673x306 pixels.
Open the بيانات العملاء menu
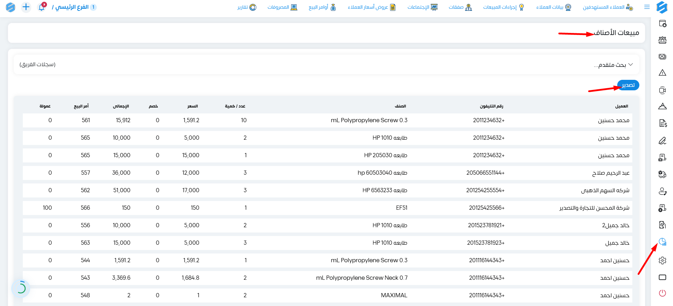(554, 7)
